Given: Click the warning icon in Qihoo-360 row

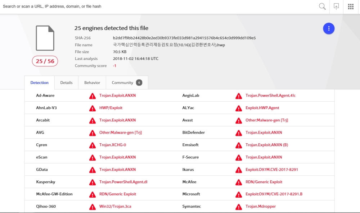Looking at the screenshot, I should [x=93, y=207].
